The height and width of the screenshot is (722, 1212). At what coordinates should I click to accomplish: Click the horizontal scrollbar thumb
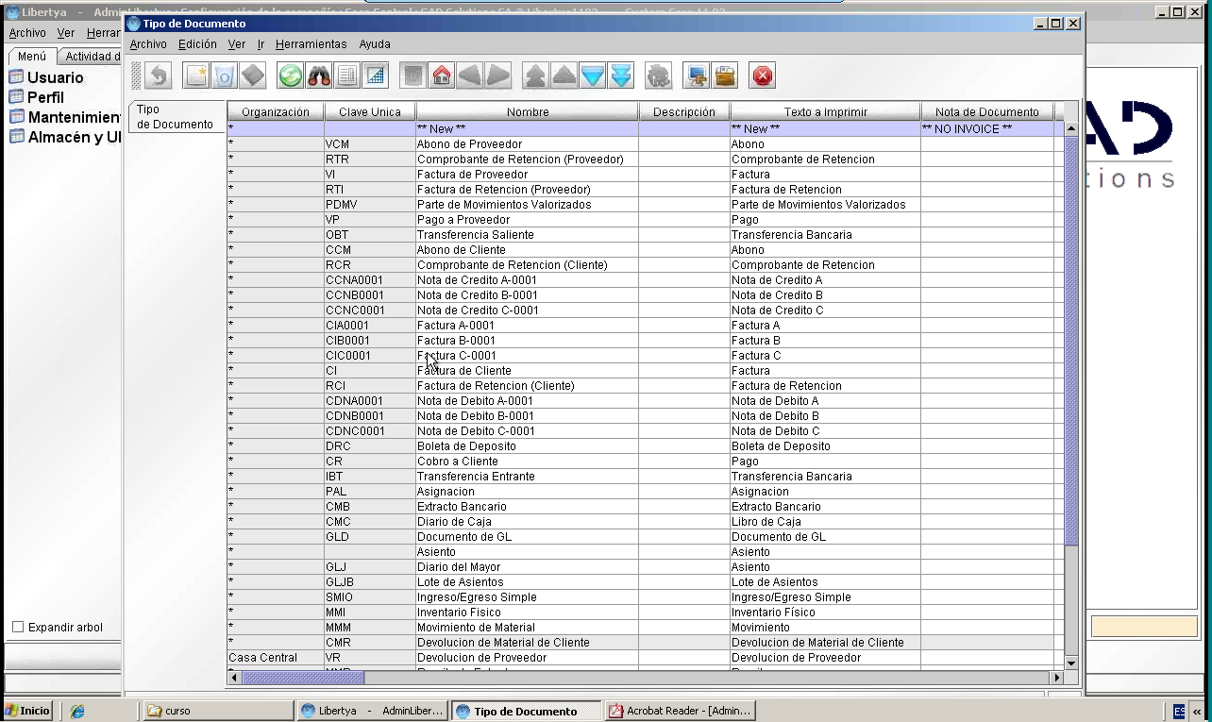click(x=303, y=678)
